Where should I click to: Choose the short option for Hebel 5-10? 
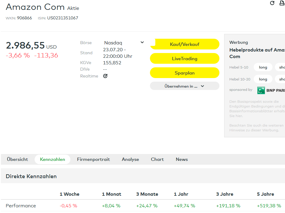point(281,67)
